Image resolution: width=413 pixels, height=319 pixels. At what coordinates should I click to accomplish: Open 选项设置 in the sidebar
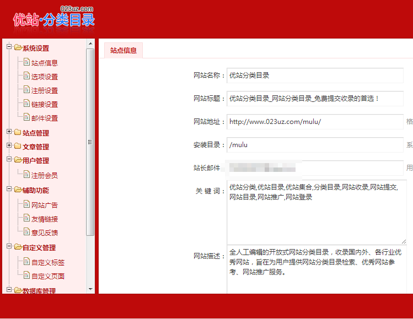click(45, 77)
